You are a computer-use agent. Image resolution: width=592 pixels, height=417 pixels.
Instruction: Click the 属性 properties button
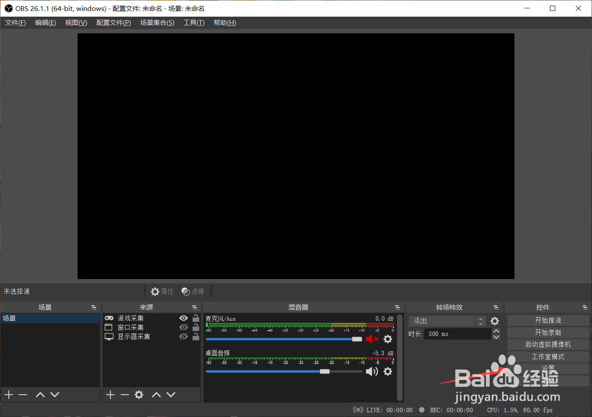coord(162,291)
